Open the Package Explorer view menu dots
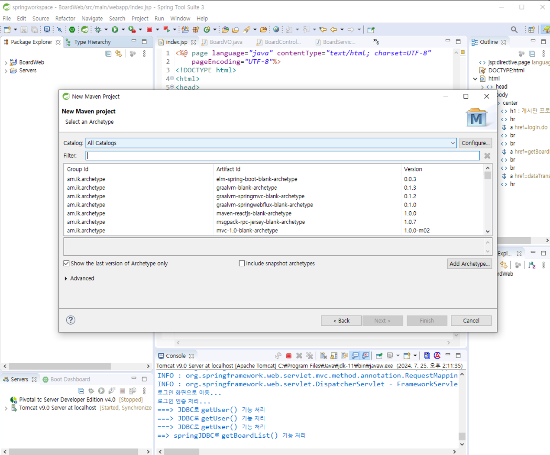The height and width of the screenshot is (455, 550). click(144, 54)
